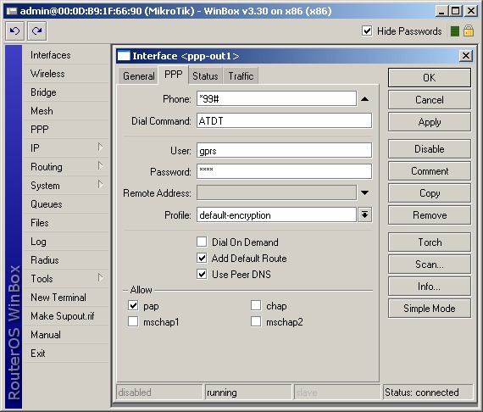Toggle the Hide Passwords checkbox
This screenshot has height=412, width=483.
tap(367, 31)
